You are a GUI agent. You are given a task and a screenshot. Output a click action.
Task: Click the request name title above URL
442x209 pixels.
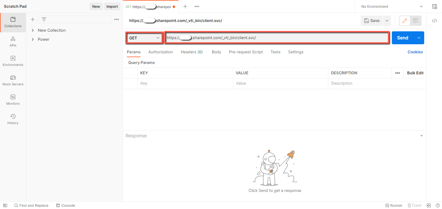tap(176, 21)
